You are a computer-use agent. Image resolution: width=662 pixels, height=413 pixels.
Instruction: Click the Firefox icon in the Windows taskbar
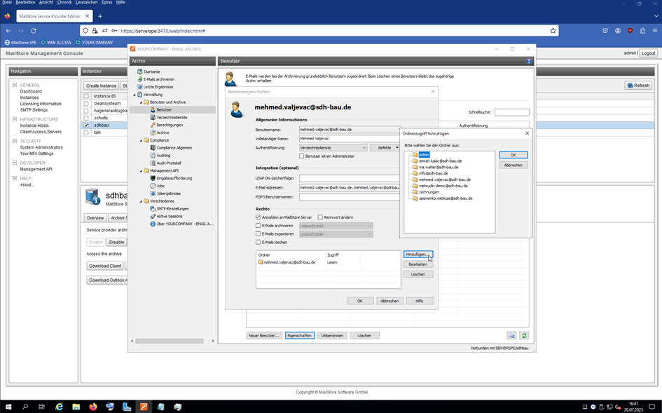(93, 407)
